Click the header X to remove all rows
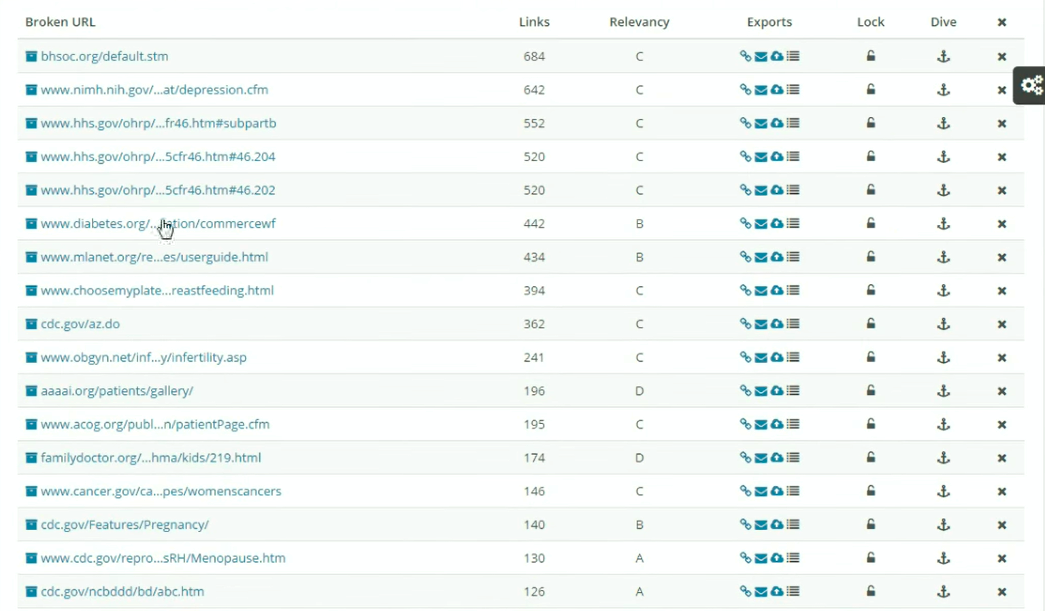The image size is (1045, 611). pyautogui.click(x=1001, y=22)
